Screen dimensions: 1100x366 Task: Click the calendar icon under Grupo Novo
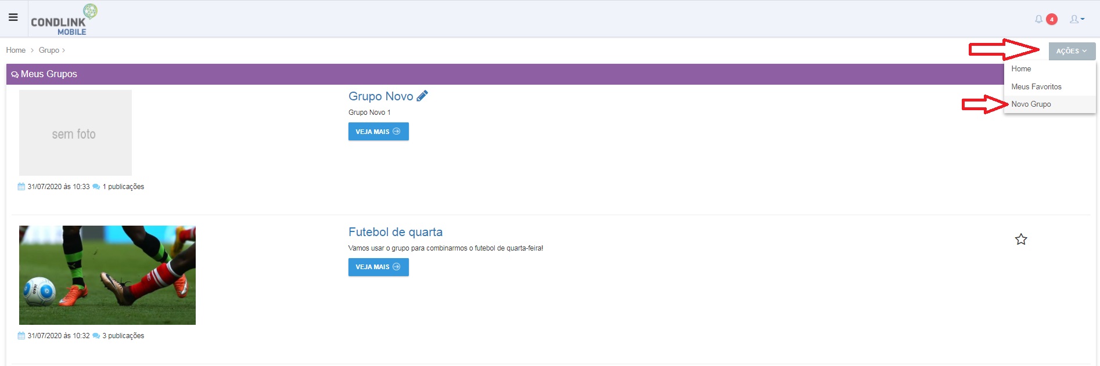21,187
